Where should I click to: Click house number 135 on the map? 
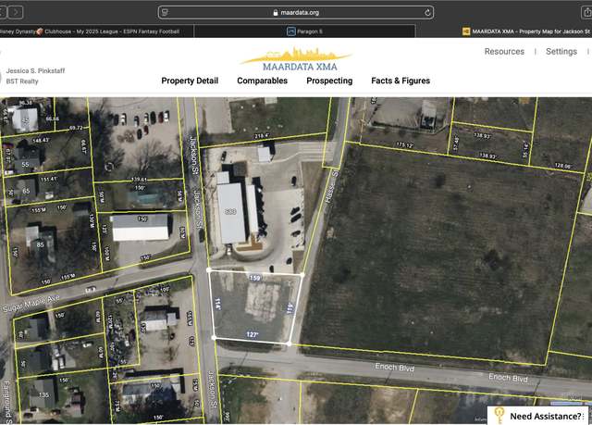click(x=43, y=394)
